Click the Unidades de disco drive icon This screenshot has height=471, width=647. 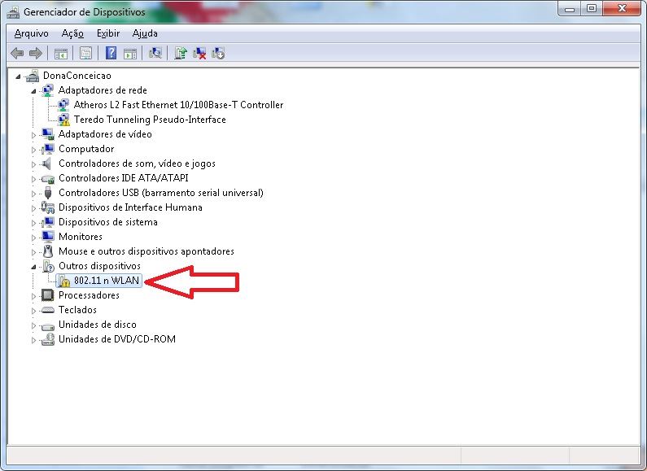48,326
